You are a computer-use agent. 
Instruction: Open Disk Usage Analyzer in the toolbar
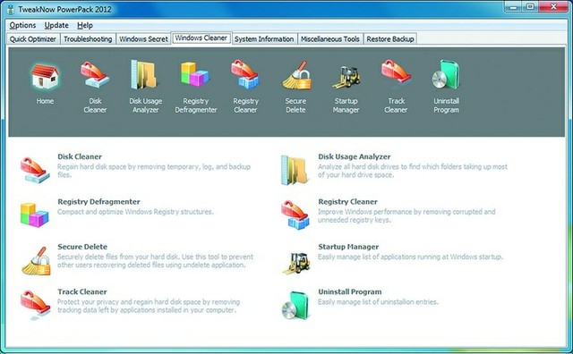click(x=145, y=87)
